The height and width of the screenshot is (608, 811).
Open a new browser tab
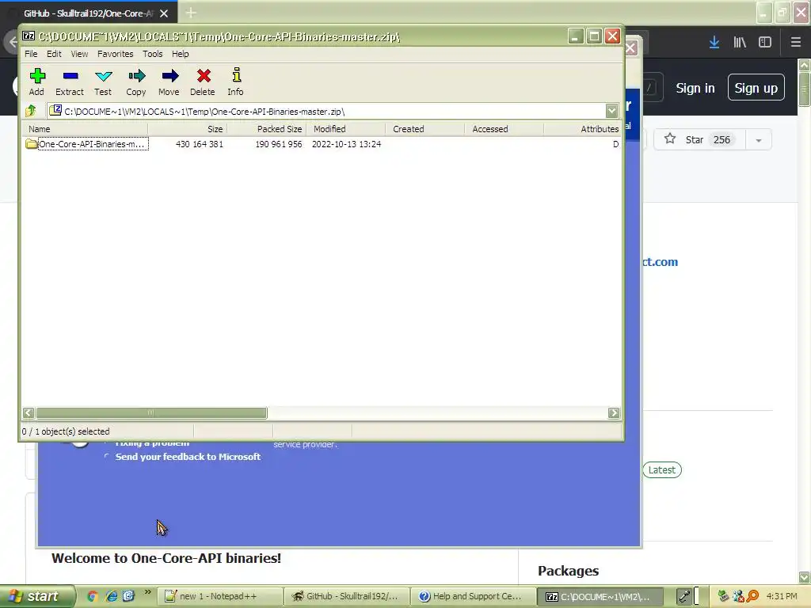pyautogui.click(x=191, y=13)
